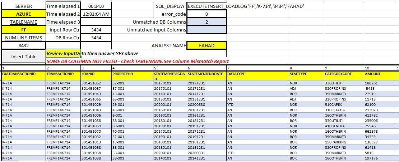Screen dimensions: 399x162
Task: Click the error_code value cell
Action: 207,14
